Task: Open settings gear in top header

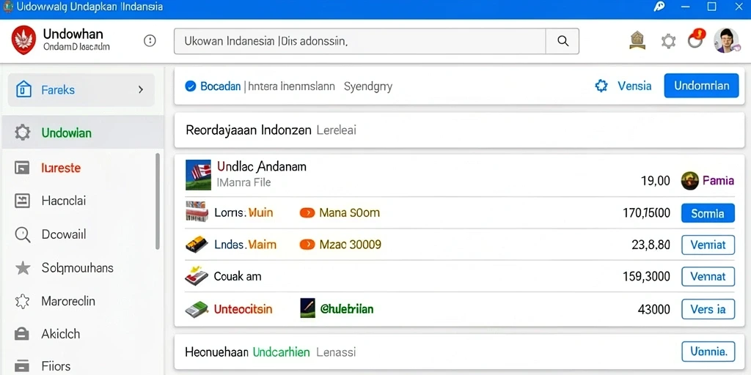Action: coord(668,41)
